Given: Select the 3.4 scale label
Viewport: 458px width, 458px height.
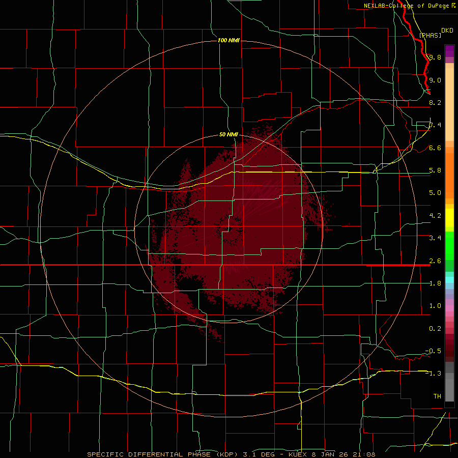Looking at the screenshot, I should click(x=435, y=238).
